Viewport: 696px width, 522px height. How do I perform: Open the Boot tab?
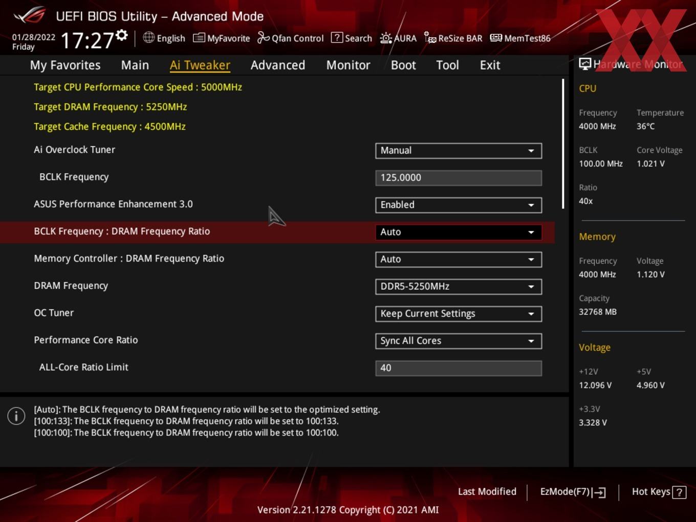(x=403, y=65)
